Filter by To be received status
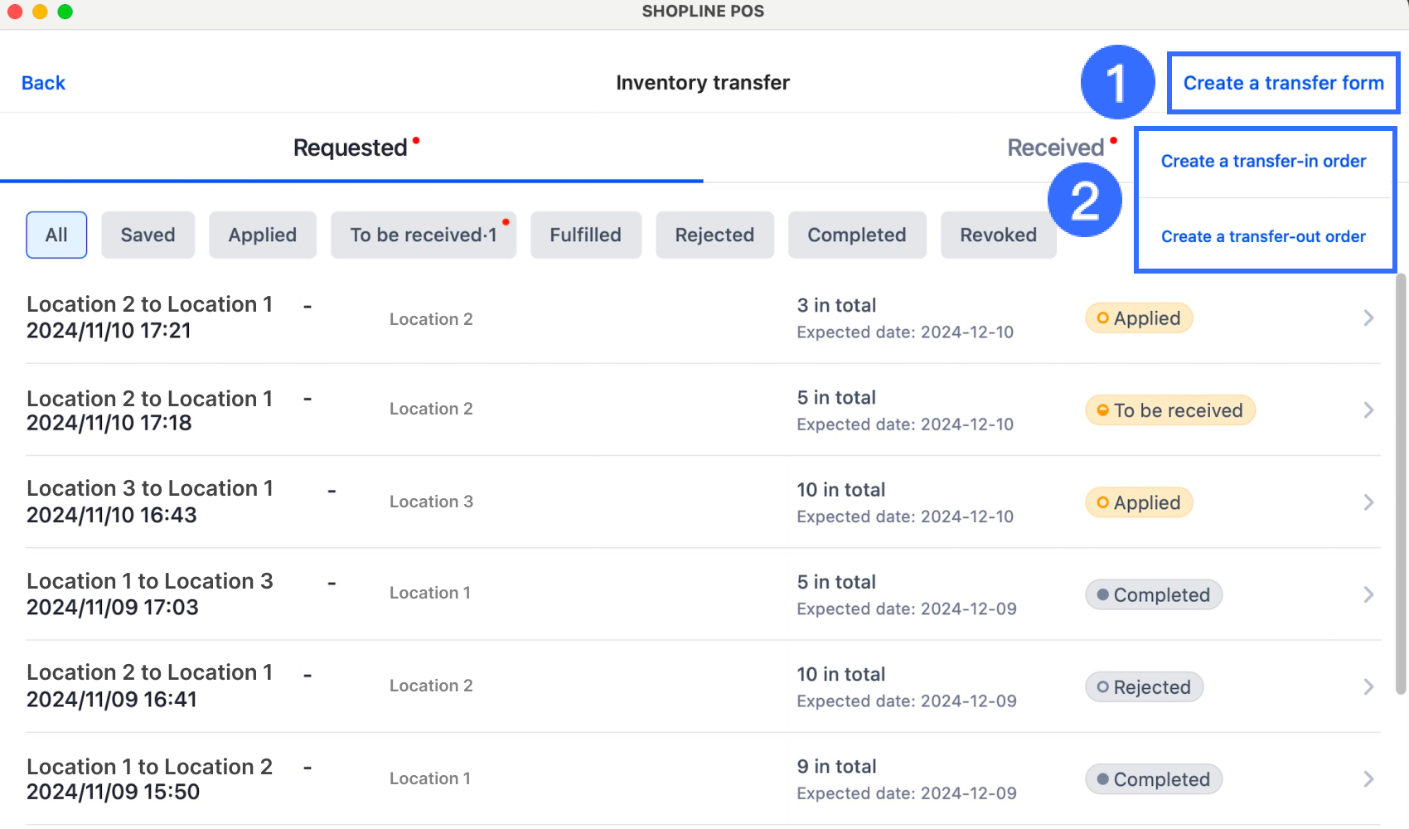The image size is (1409, 829). pos(423,235)
